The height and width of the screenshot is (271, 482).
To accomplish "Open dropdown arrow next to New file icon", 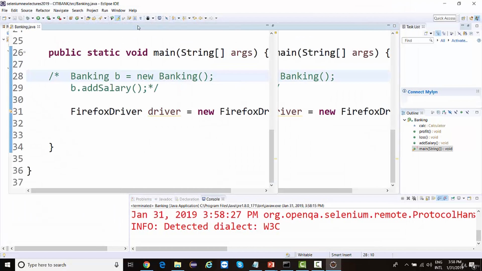I will point(9,18).
